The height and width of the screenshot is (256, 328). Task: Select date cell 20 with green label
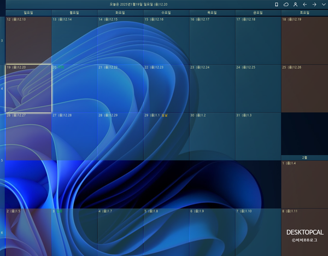coord(74,88)
